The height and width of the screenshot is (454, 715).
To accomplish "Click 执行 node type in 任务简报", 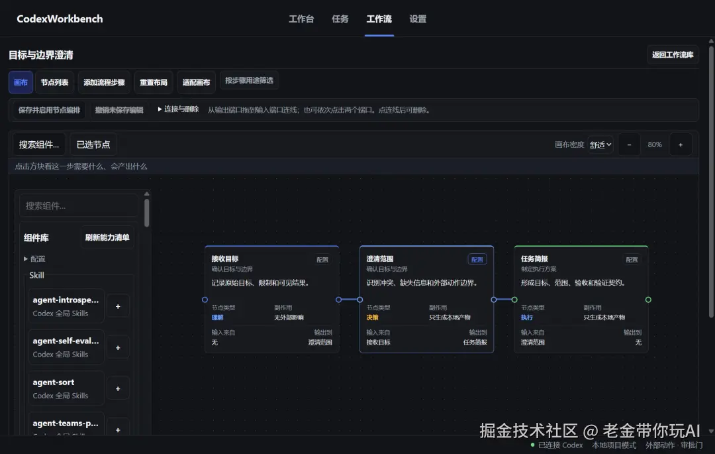I will 527,317.
